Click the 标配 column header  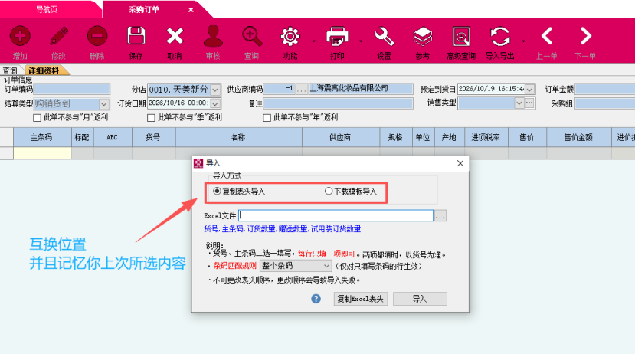(x=82, y=137)
